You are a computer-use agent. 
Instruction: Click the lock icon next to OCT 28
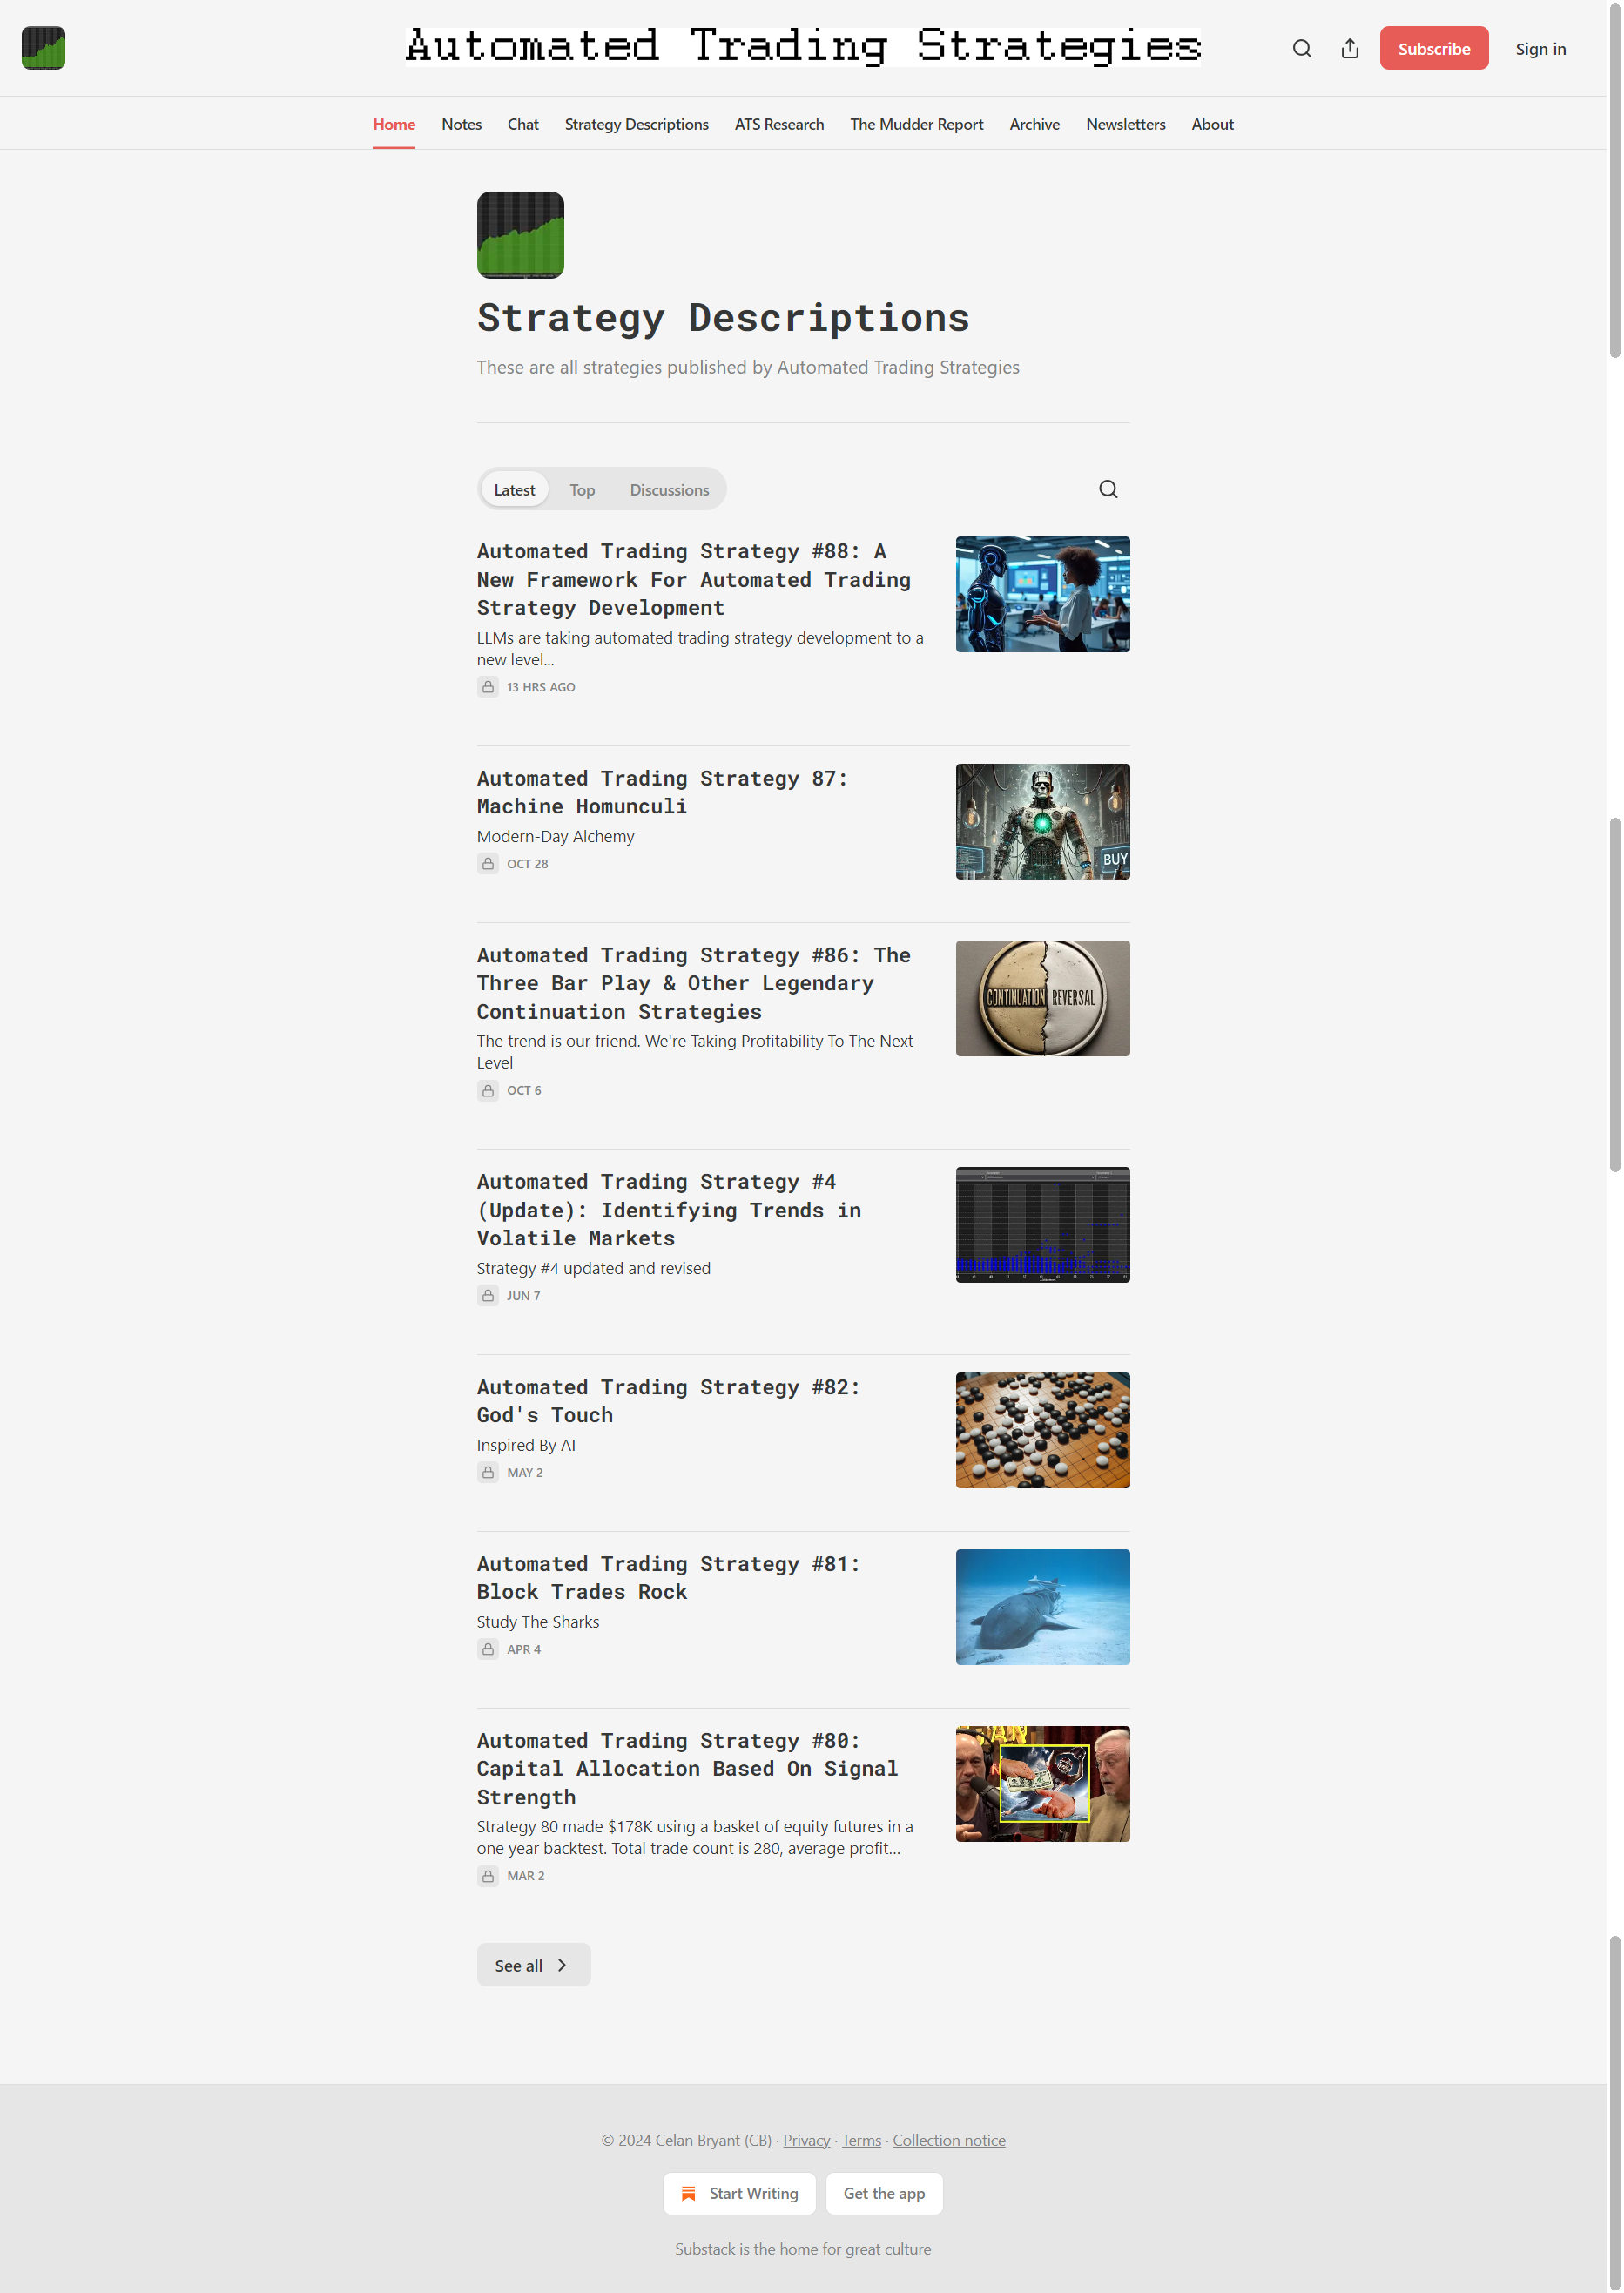click(487, 864)
